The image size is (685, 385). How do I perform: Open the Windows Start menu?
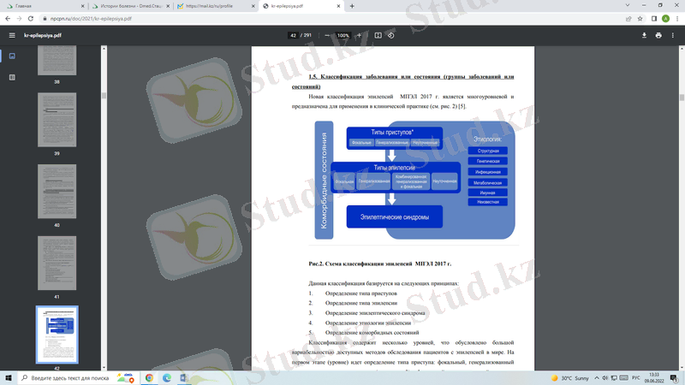pos(9,376)
